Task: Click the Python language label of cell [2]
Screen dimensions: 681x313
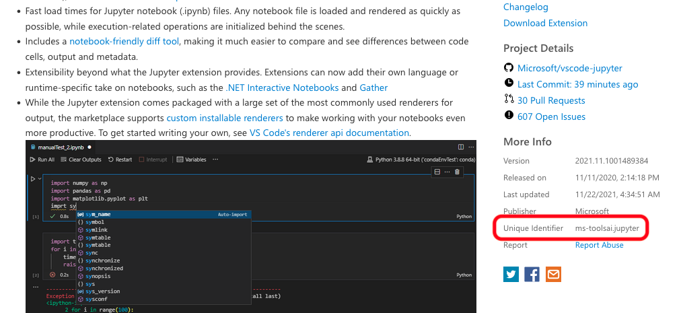Action: click(464, 275)
